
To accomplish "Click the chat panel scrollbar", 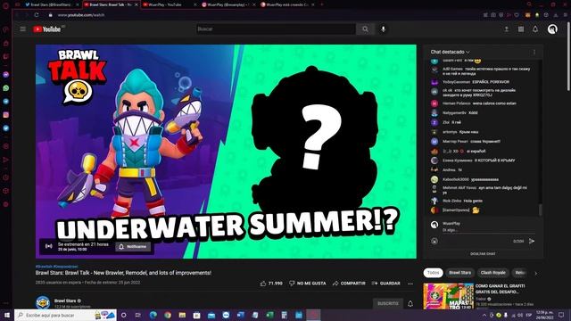I will (541, 210).
